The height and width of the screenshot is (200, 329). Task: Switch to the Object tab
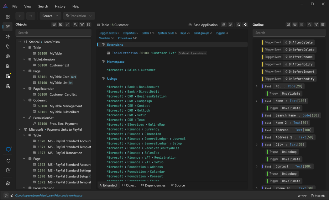point(129,185)
